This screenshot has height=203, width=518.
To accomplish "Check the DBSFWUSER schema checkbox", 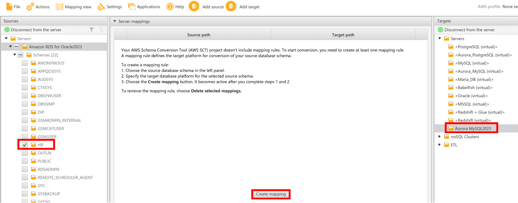I will coord(25,96).
